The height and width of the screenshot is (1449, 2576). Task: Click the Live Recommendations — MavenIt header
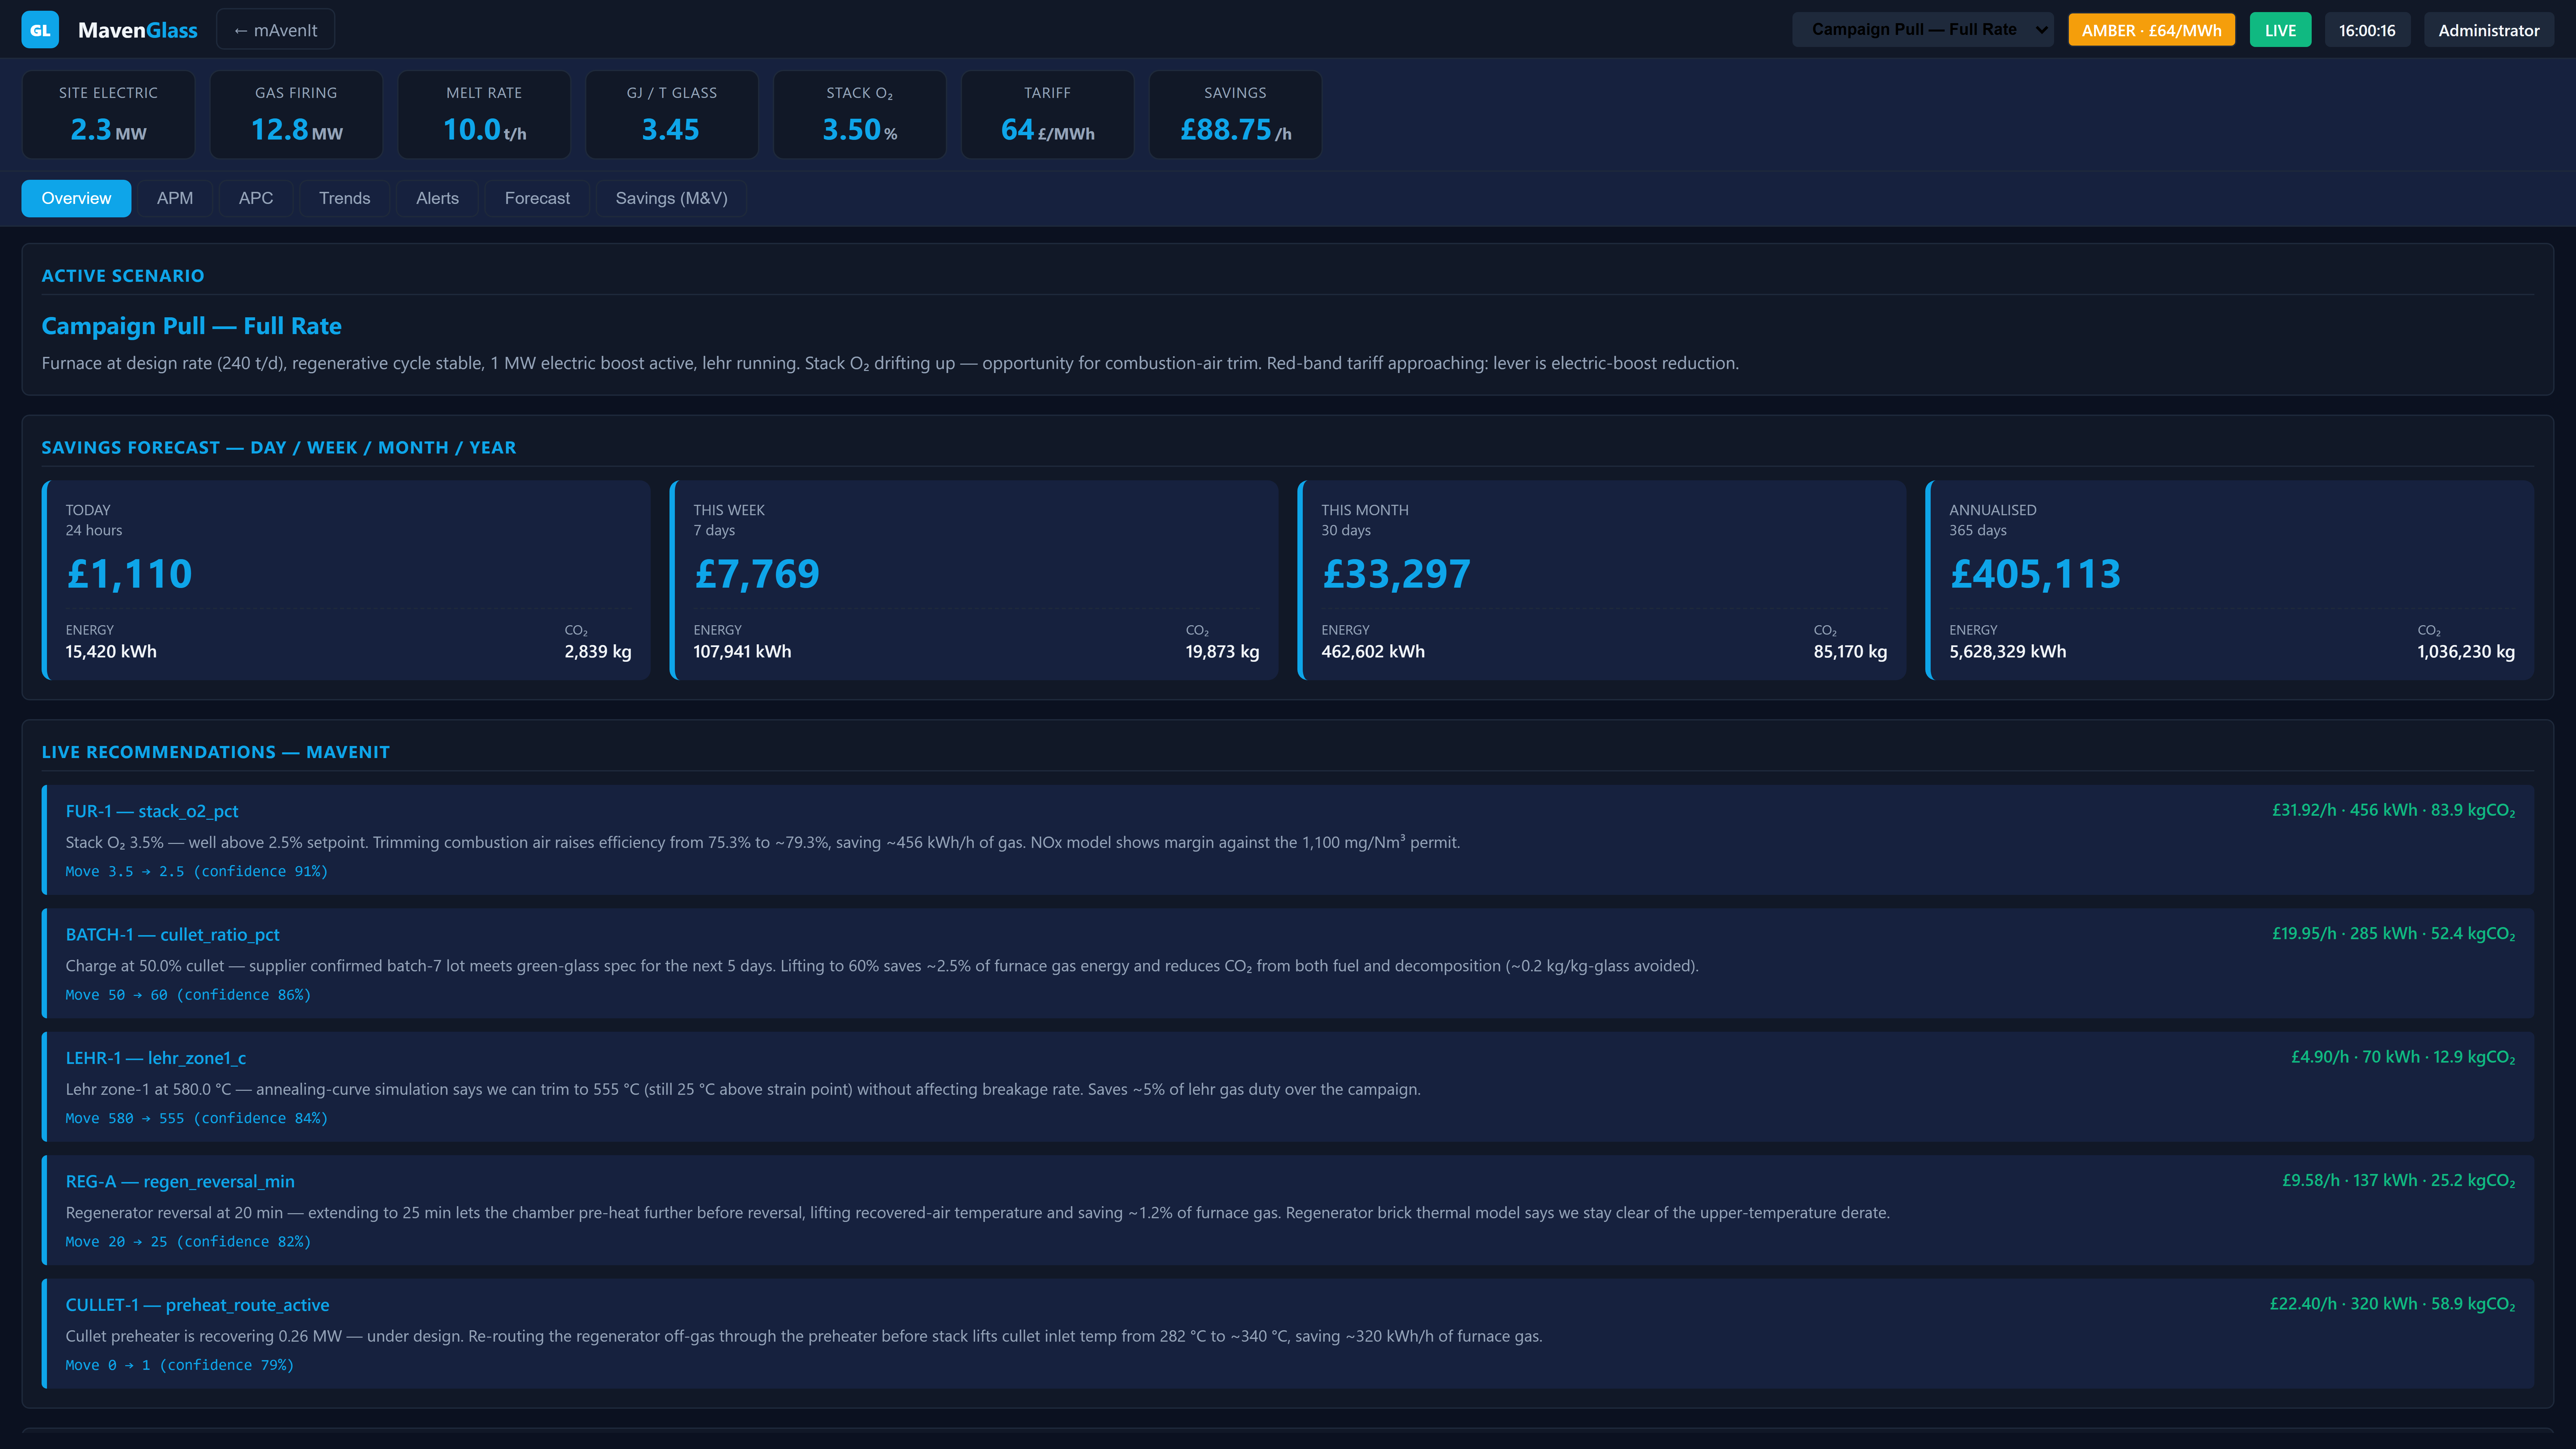(x=216, y=752)
